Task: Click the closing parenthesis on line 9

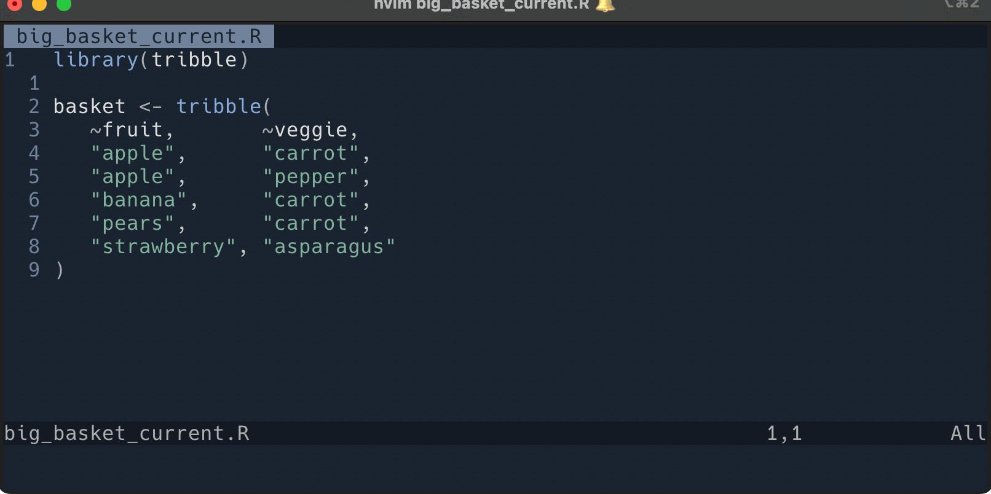Action: (x=59, y=270)
